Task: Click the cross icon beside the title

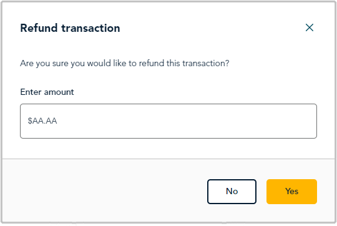Action: [310, 27]
